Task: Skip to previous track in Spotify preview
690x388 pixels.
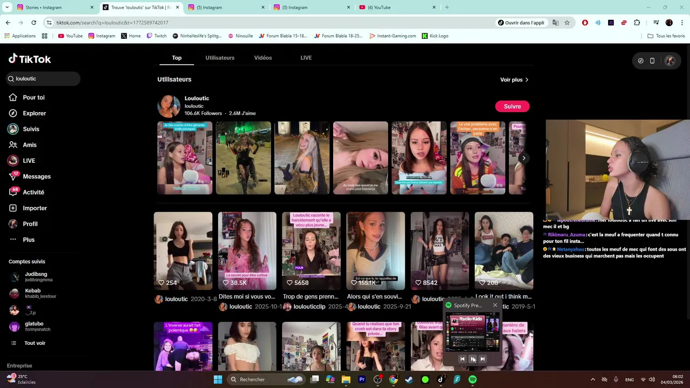Action: click(x=462, y=359)
